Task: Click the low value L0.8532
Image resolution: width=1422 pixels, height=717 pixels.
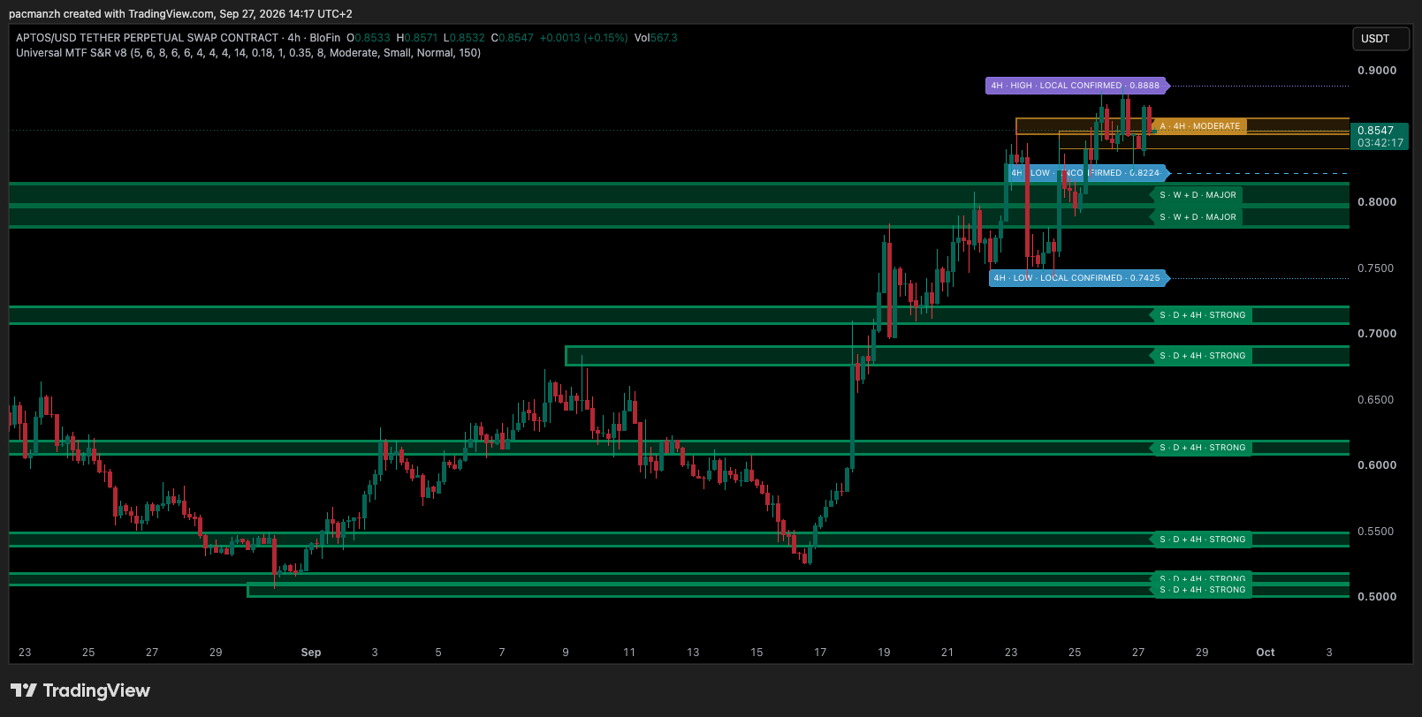Action: [x=464, y=38]
